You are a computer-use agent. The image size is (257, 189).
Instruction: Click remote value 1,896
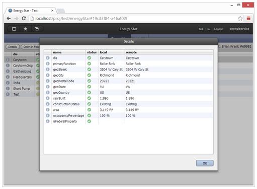130,98
